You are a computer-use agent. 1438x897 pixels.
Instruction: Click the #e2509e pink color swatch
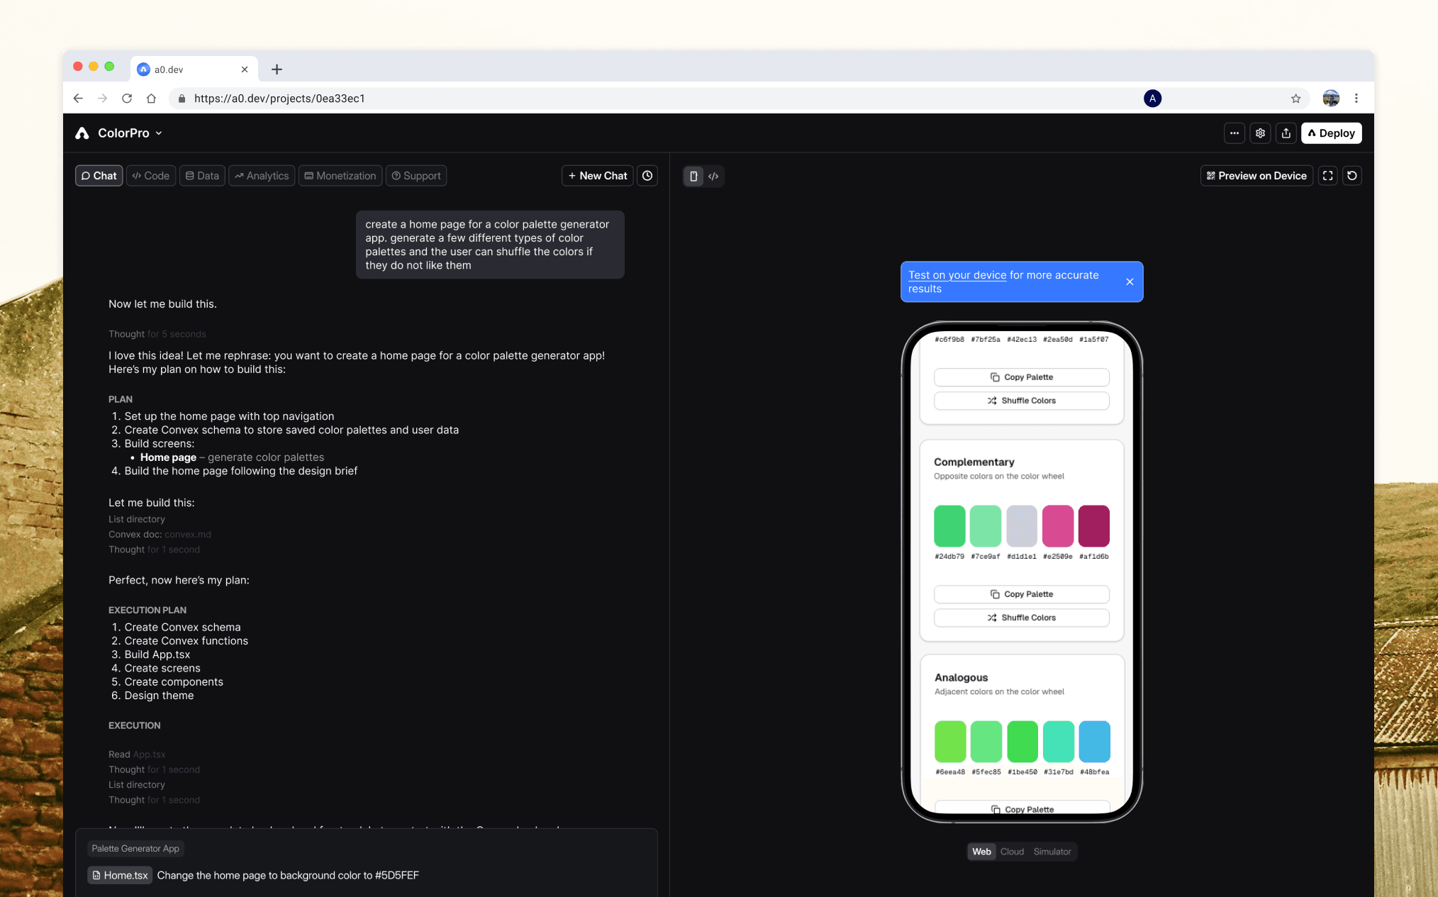[1057, 525]
